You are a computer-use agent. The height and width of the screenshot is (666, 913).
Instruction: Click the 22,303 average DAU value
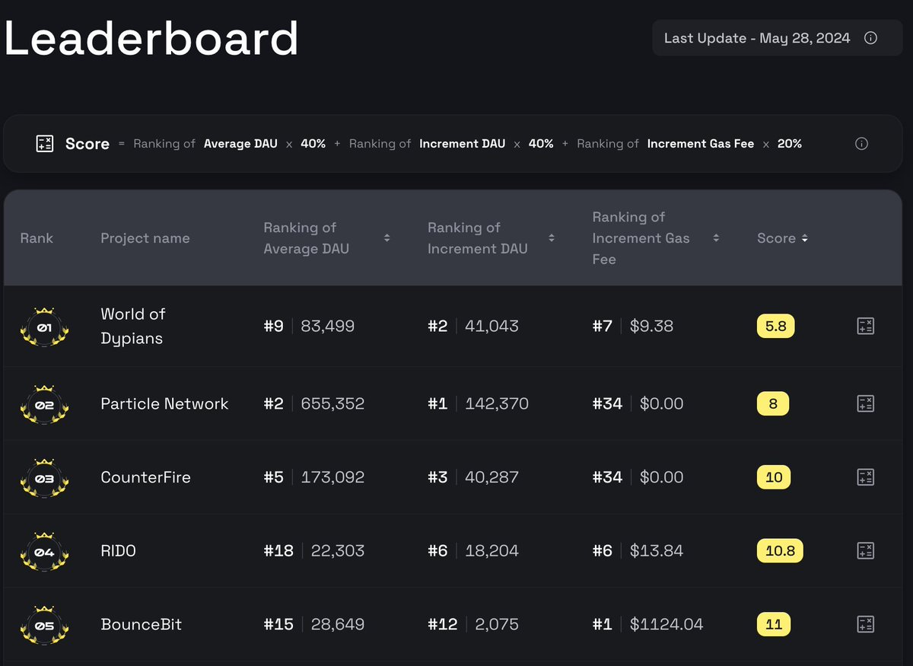(x=338, y=550)
